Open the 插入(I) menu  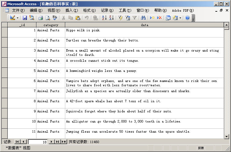[72, 10]
